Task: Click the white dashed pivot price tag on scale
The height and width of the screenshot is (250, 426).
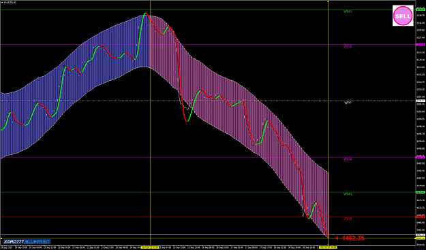Action: pos(421,101)
